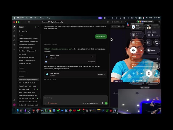Open the File menu
Screen dimensions: 173x130
(27, 18)
